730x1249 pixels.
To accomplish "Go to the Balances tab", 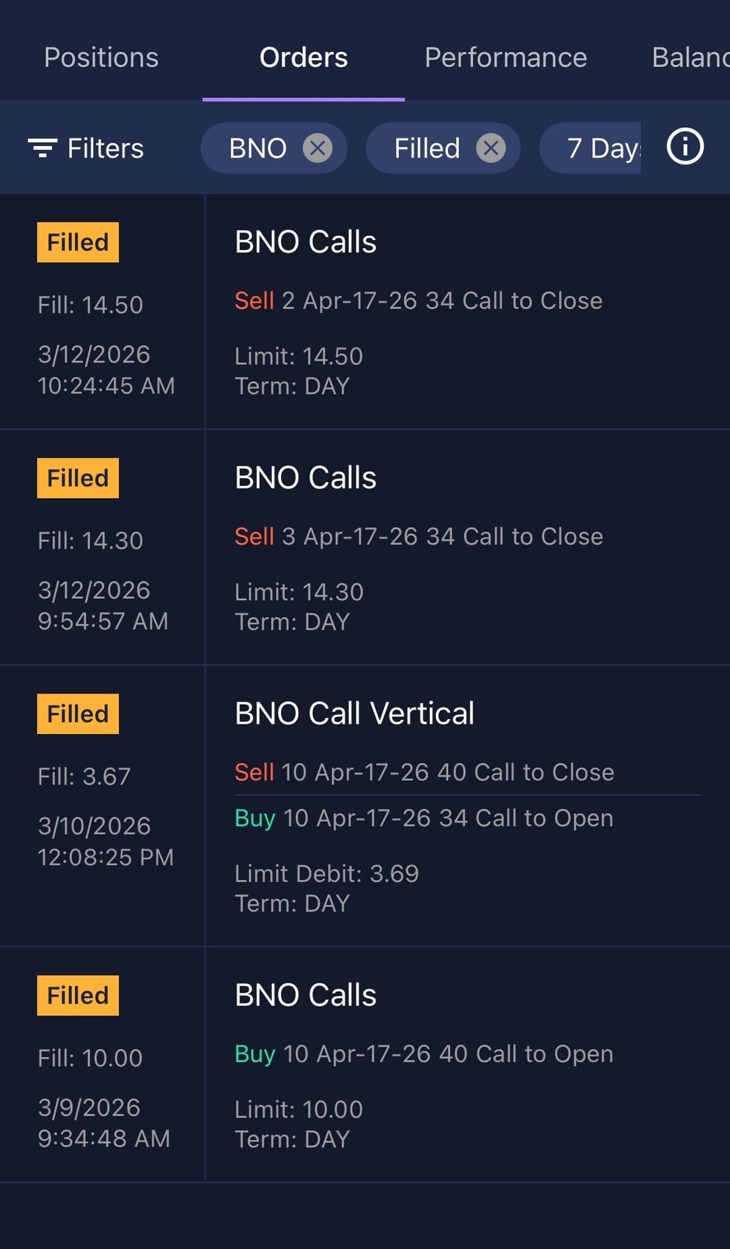I will (x=689, y=57).
